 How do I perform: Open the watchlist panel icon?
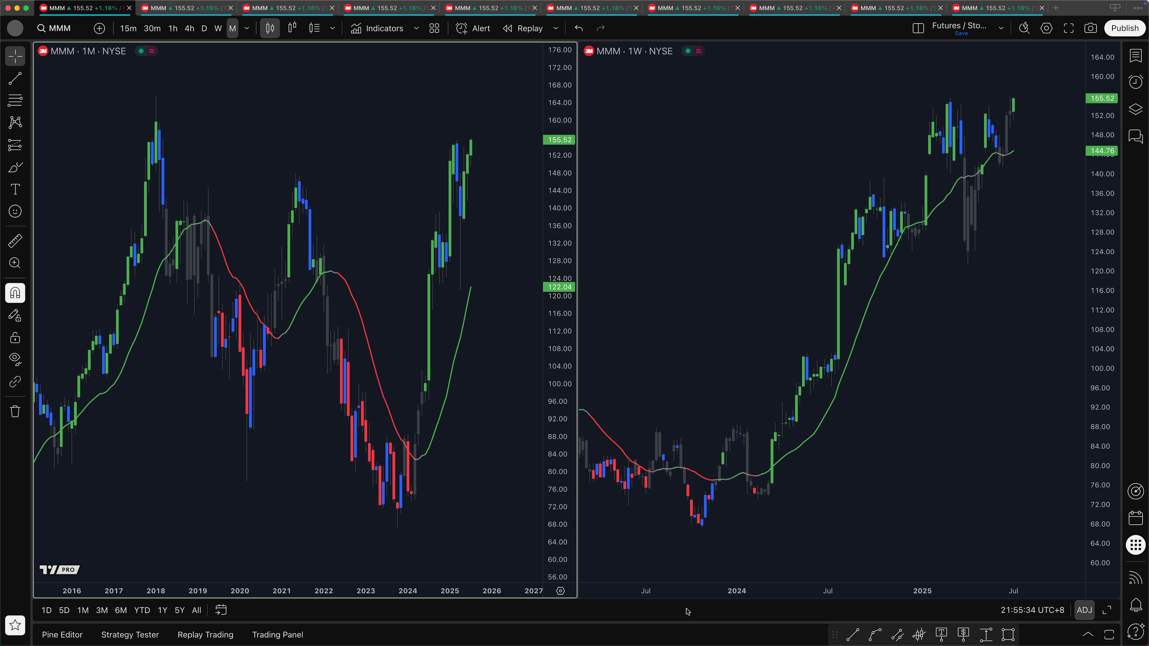point(1136,56)
